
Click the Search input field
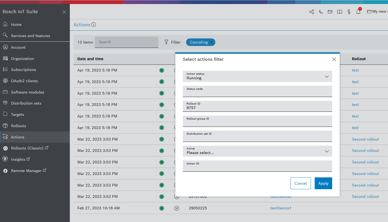pos(126,42)
